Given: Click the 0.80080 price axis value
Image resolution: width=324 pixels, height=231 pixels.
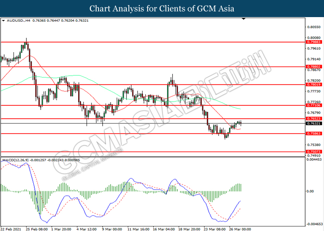Looking at the screenshot, I should 314,38.
